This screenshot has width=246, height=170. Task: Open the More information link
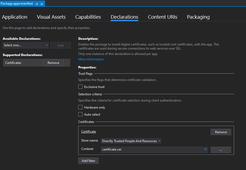pyautogui.click(x=91, y=59)
